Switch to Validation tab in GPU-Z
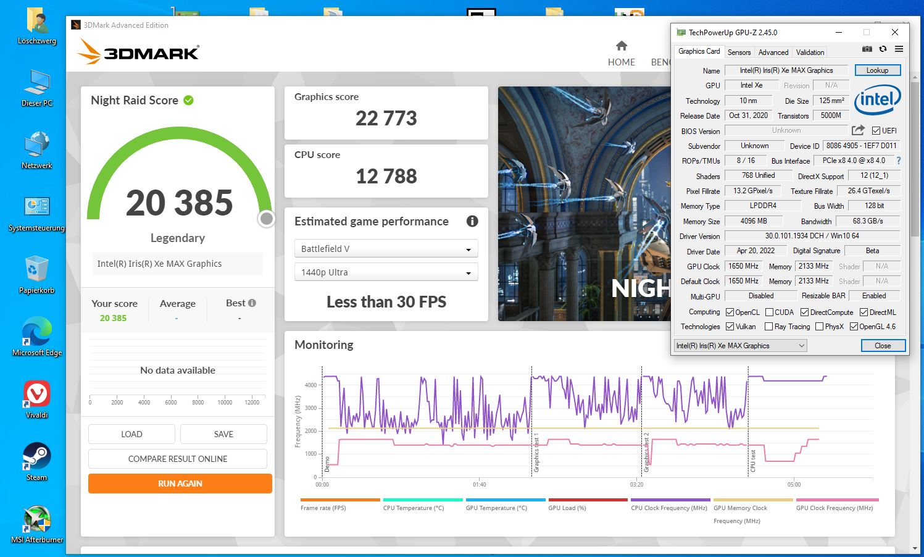Image resolution: width=924 pixels, height=557 pixels. point(810,52)
